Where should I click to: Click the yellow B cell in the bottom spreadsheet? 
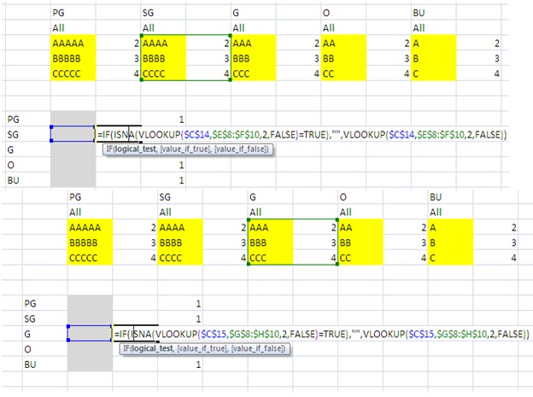[x=451, y=242]
